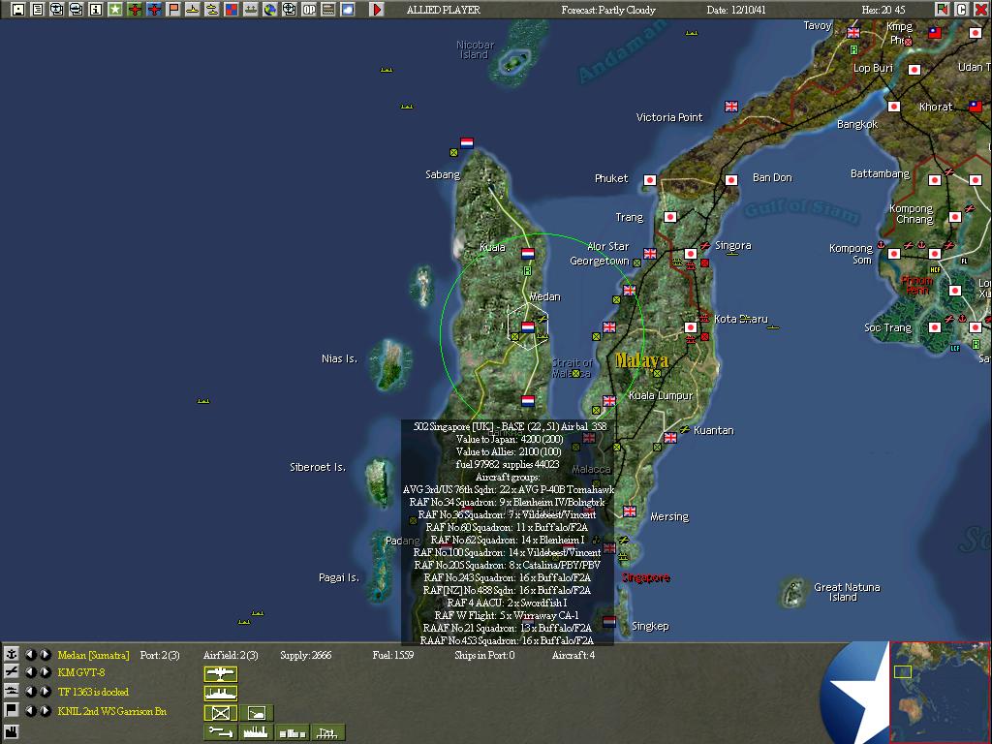Next task force arrow beside TF 1363

(x=45, y=692)
